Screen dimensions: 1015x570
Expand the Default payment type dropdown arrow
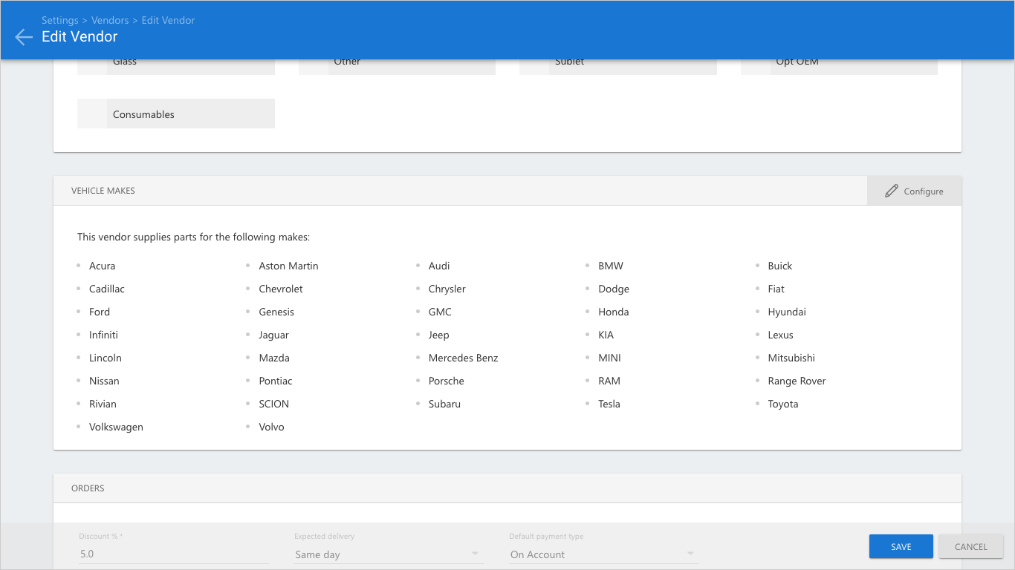tap(690, 554)
